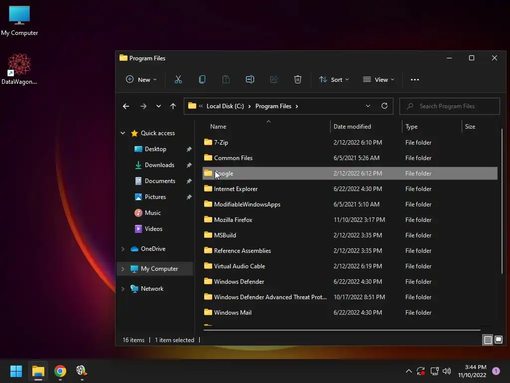This screenshot has width=510, height=383.
Task: Click the film reel app in taskbar
Action: point(82,371)
